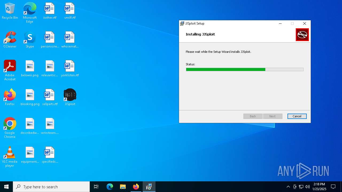The height and width of the screenshot is (192, 342).
Task: Open the Windows Start menu
Action: tap(6, 187)
